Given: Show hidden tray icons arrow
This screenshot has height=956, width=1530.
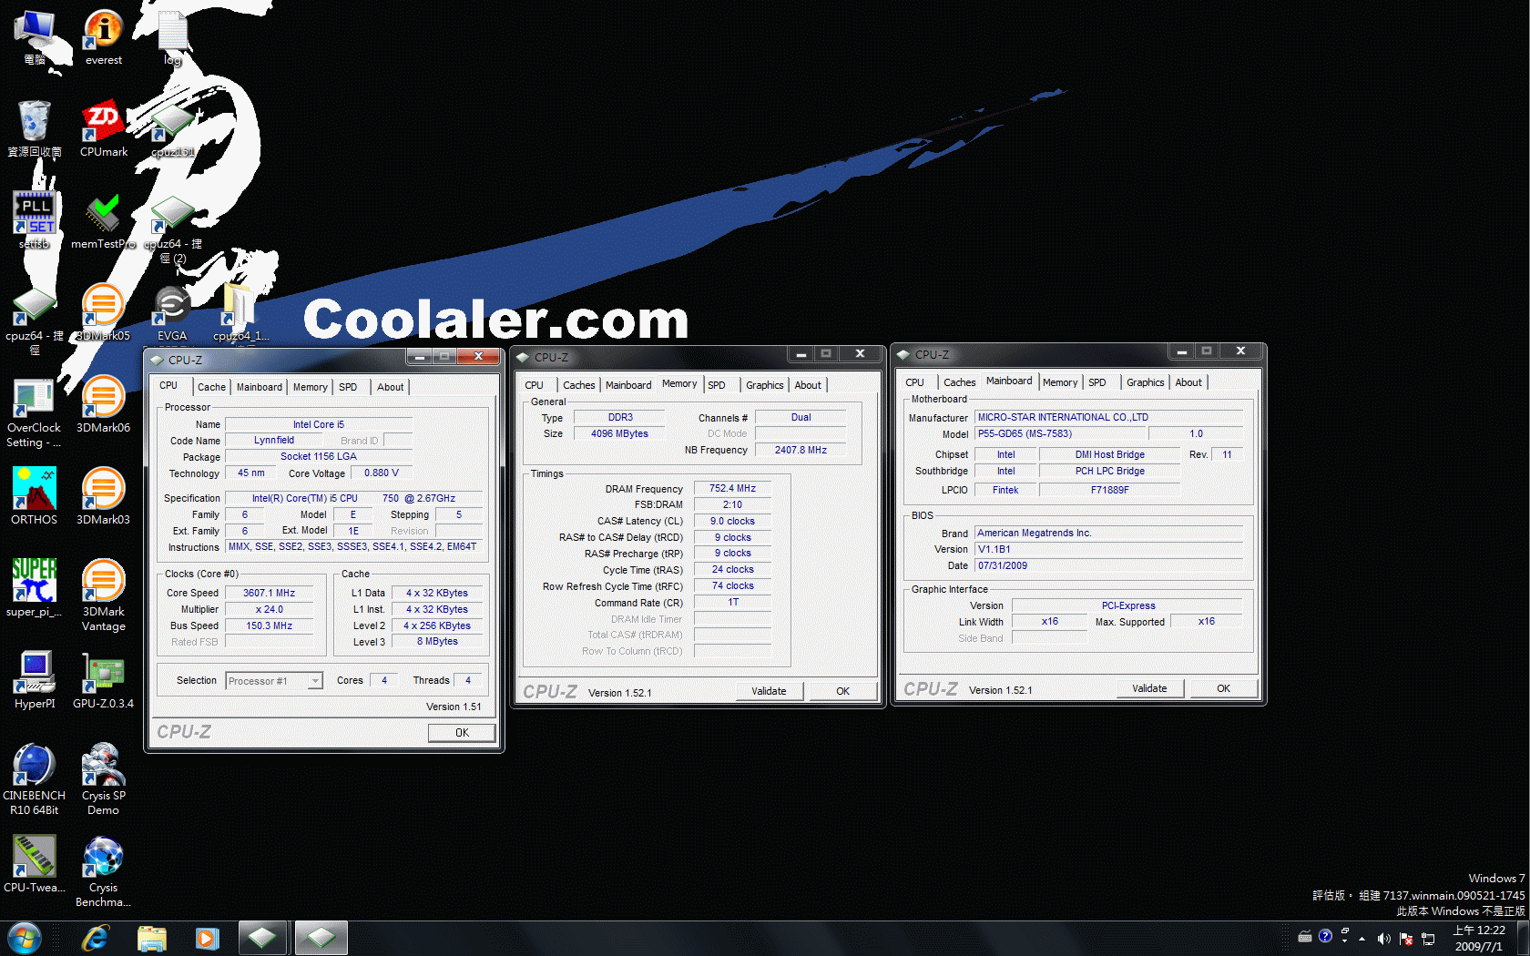Looking at the screenshot, I should pyautogui.click(x=1362, y=938).
